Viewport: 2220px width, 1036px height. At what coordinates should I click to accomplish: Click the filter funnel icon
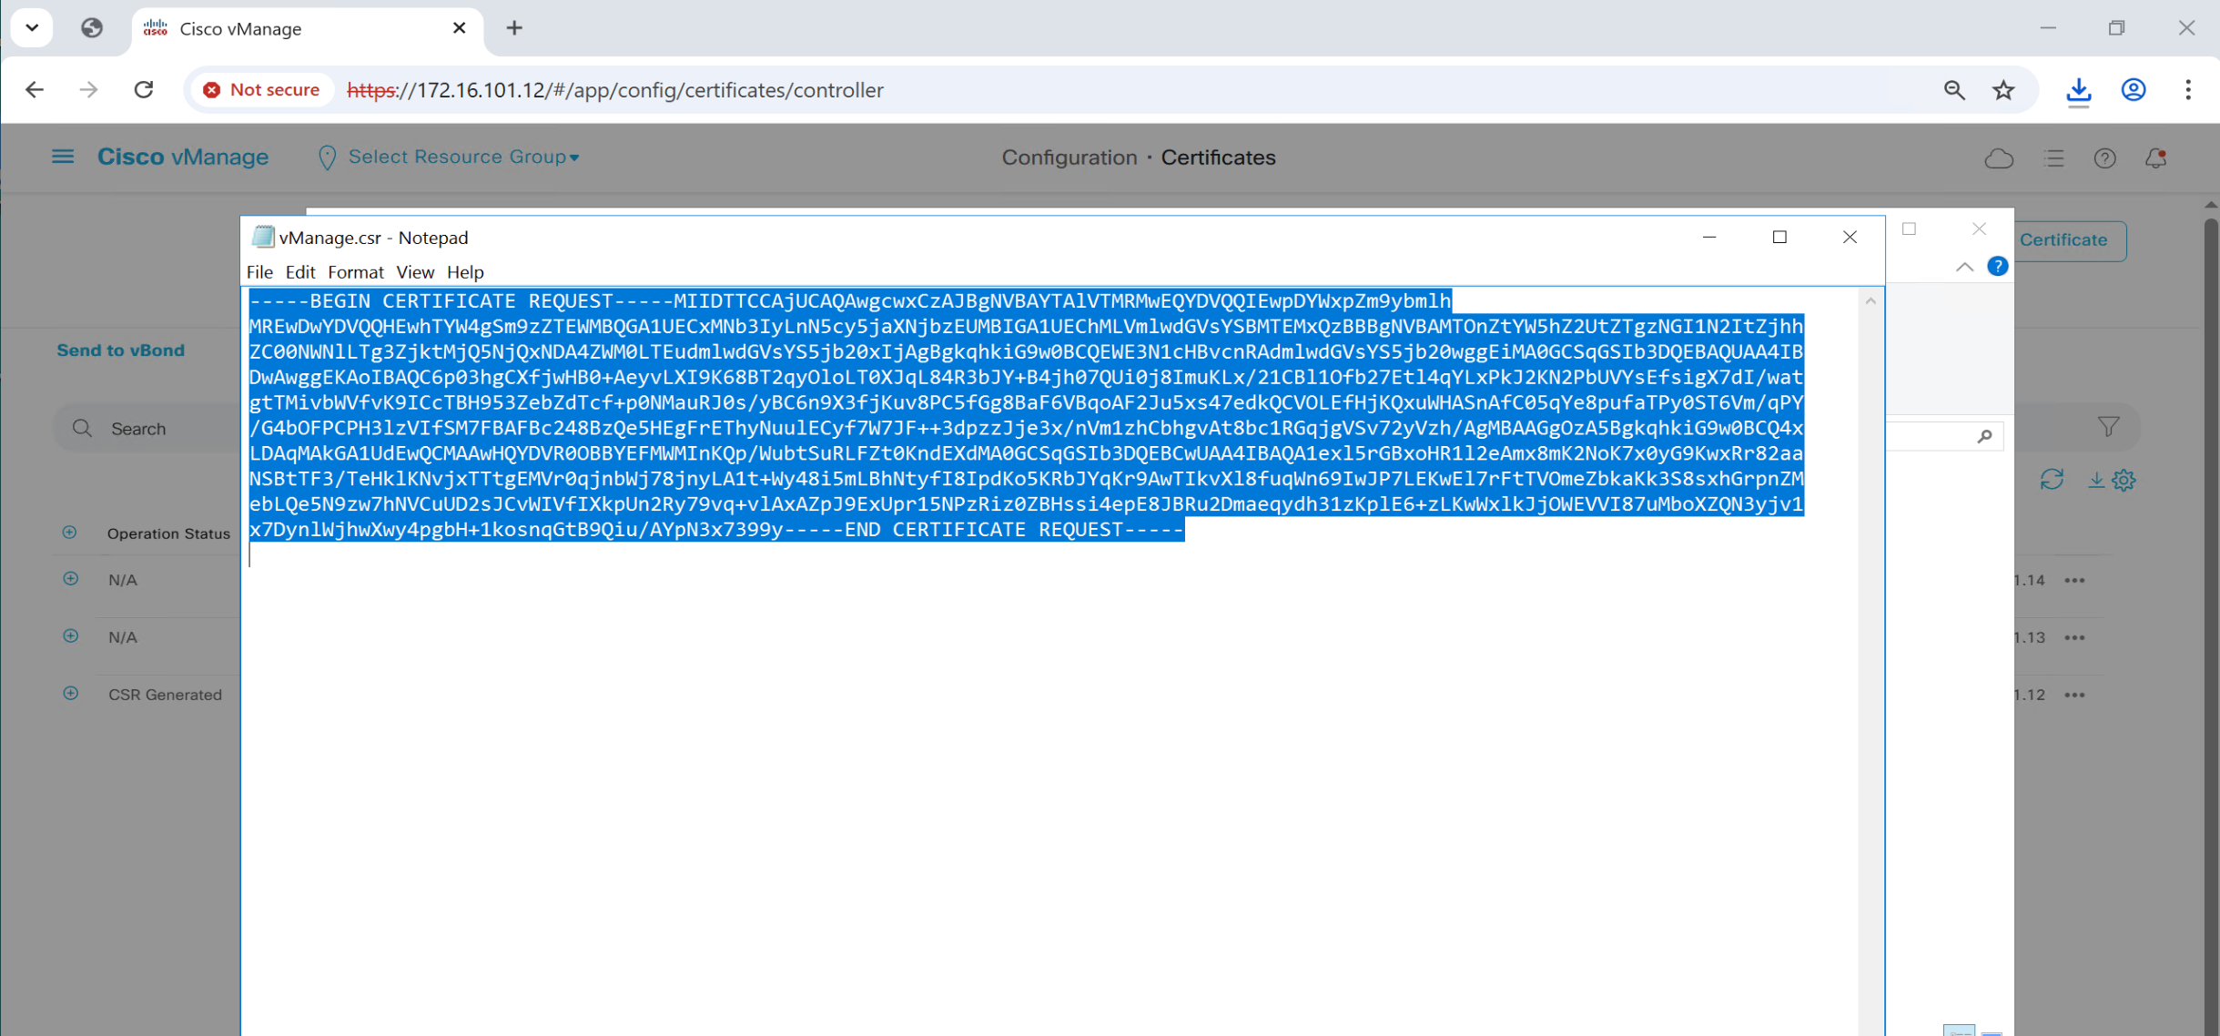pos(2108,427)
